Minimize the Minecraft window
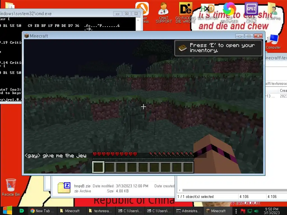The width and height of the screenshot is (287, 215). point(240,36)
